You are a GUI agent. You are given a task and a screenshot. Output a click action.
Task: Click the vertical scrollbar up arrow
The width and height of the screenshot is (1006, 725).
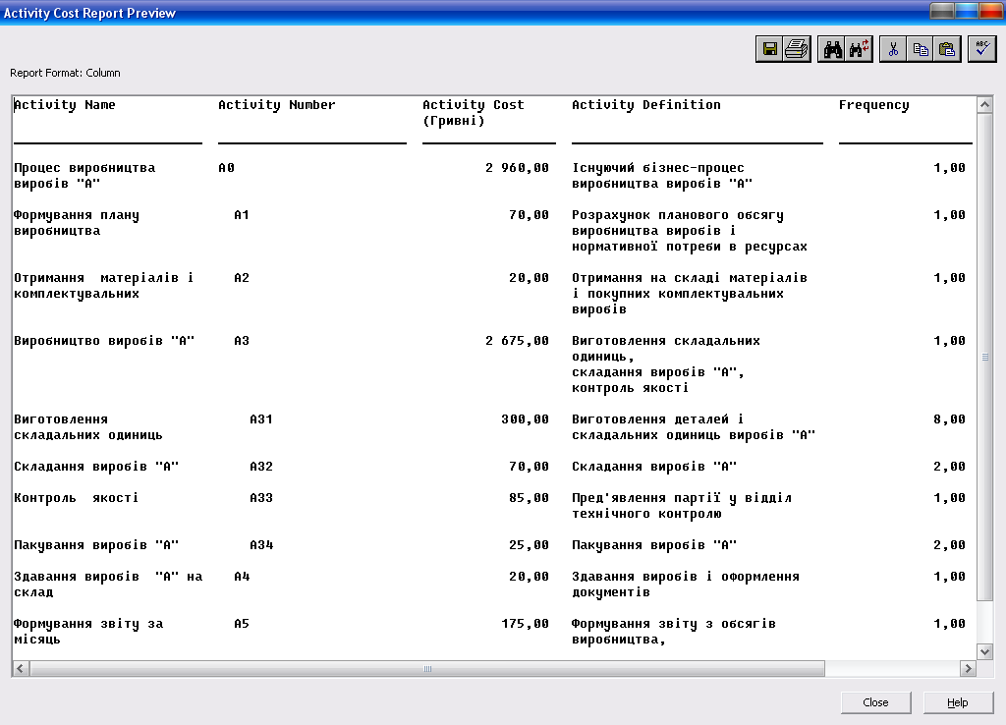(984, 104)
